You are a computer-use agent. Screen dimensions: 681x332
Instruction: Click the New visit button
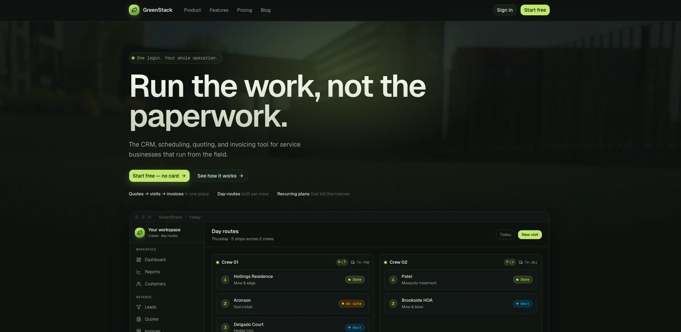click(x=530, y=234)
